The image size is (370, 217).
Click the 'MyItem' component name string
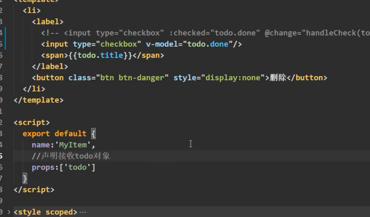click(73, 145)
